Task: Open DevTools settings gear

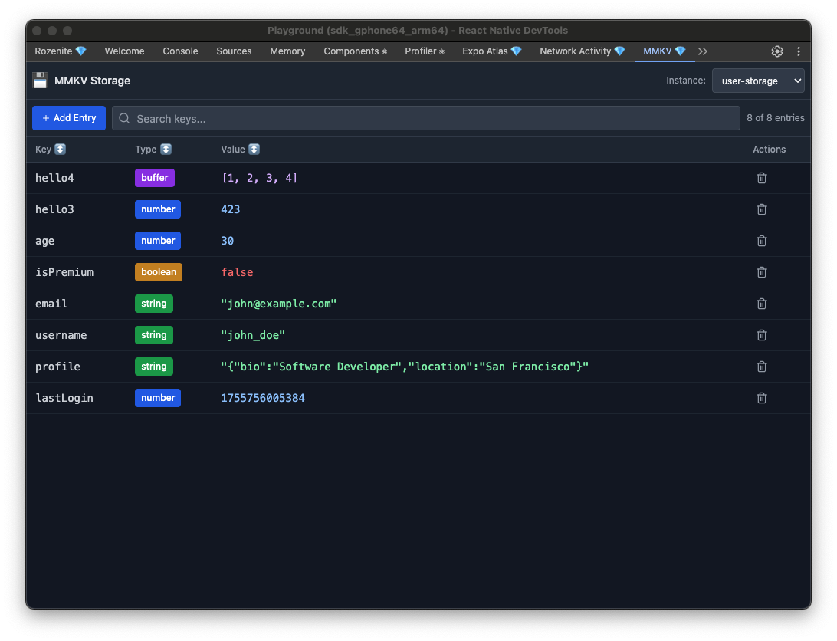Action: tap(777, 51)
